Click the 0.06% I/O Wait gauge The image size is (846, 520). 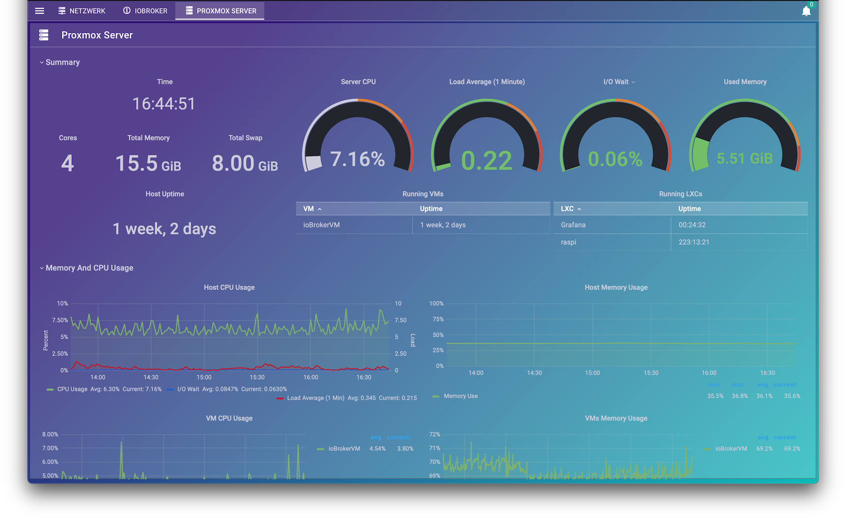(x=615, y=136)
